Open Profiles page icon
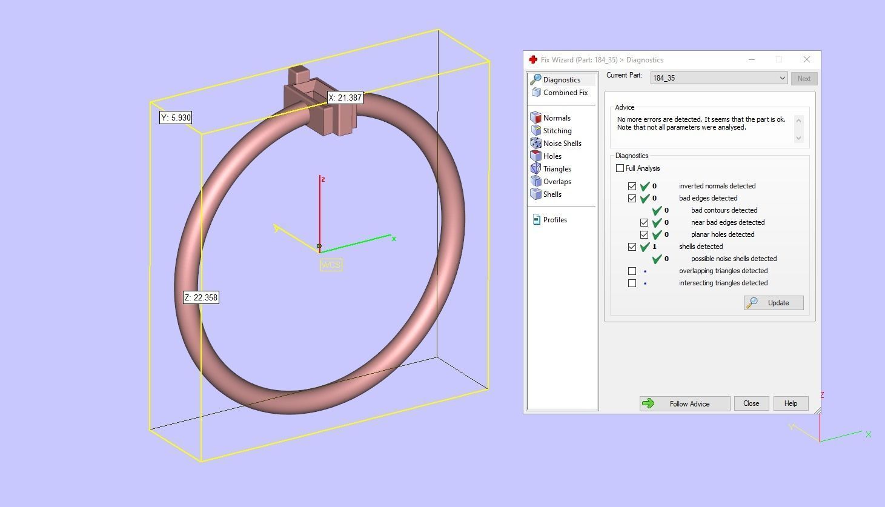This screenshot has width=885, height=507. (536, 220)
